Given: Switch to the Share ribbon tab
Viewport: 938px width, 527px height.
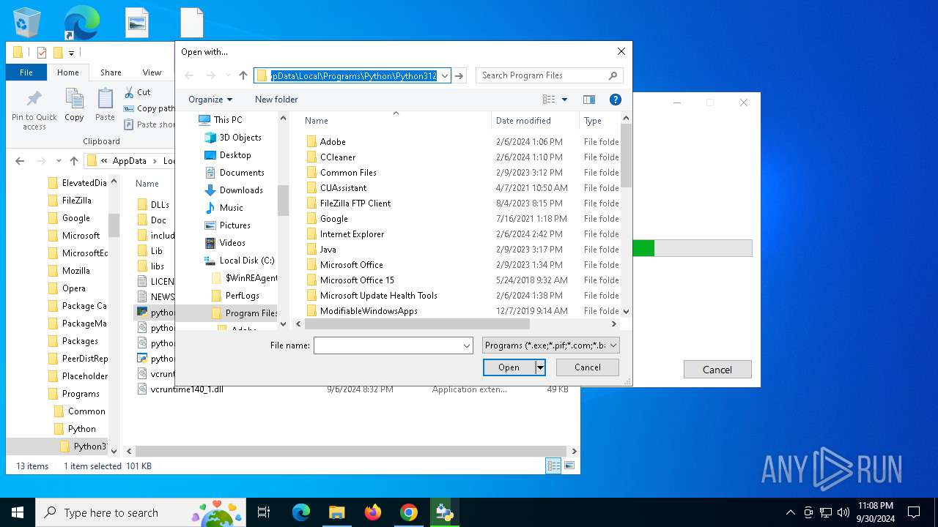Looking at the screenshot, I should coord(111,72).
